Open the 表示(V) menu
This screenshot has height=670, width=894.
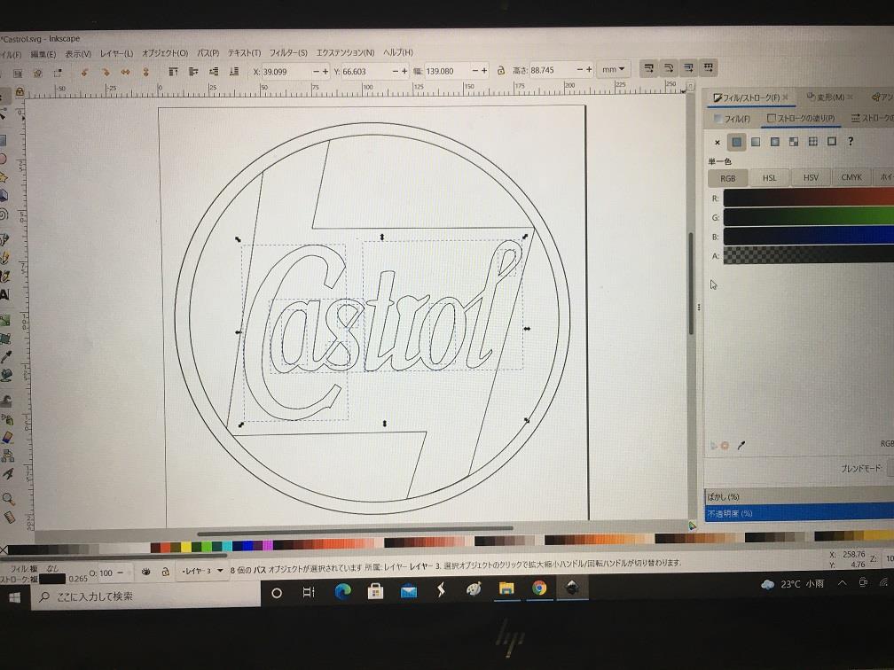tap(78, 53)
